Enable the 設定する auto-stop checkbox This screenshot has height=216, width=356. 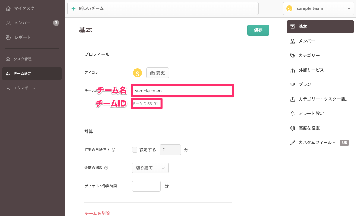135,150
